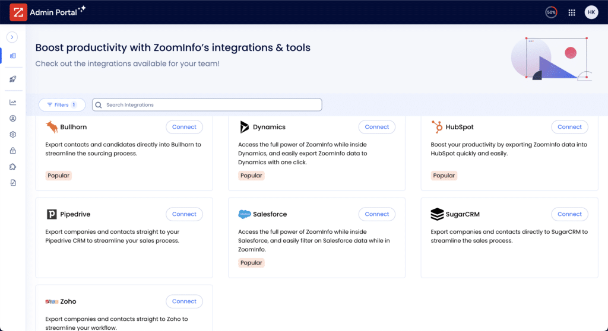This screenshot has width=608, height=331.
Task: Open the dashboard chart sidebar icon
Action: (13, 56)
